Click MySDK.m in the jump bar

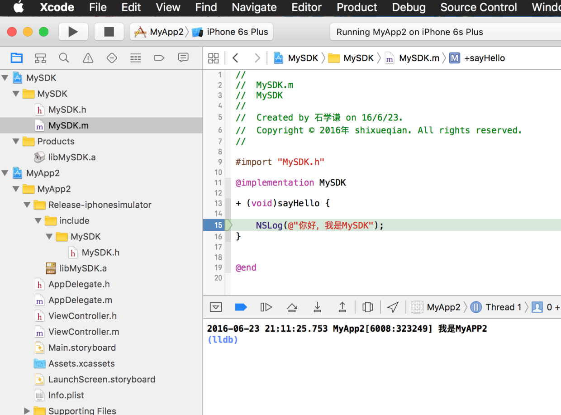tap(412, 58)
